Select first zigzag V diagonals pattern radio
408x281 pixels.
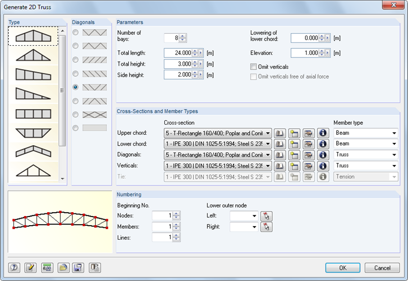(76, 32)
